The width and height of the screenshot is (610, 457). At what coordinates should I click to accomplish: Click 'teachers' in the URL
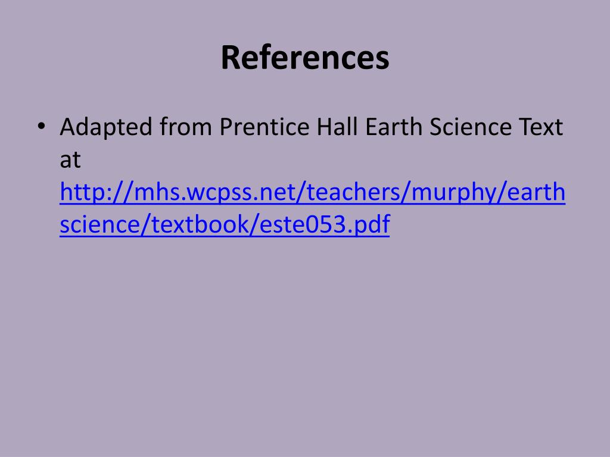click(353, 192)
